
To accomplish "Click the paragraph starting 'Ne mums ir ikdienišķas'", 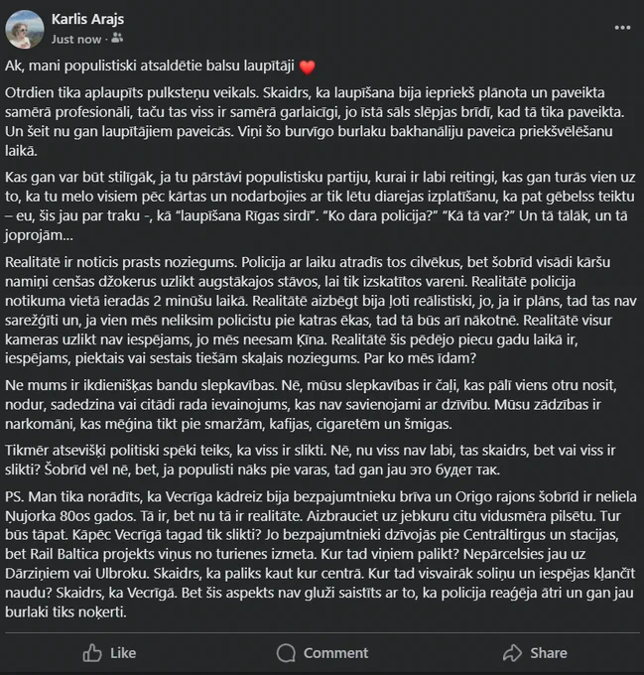I will point(311,405).
